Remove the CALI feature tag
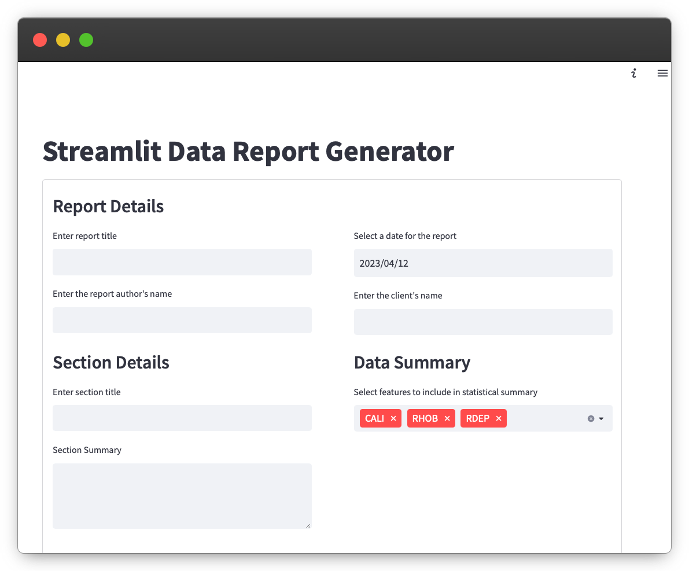689x571 pixels. point(393,418)
